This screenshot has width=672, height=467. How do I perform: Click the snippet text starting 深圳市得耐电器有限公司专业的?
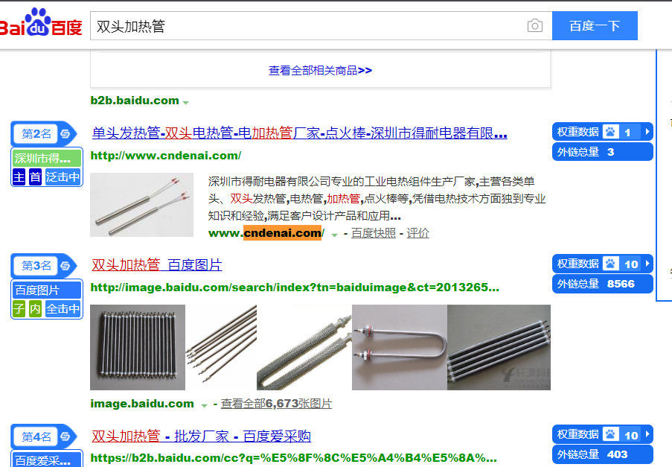pyautogui.click(x=377, y=199)
